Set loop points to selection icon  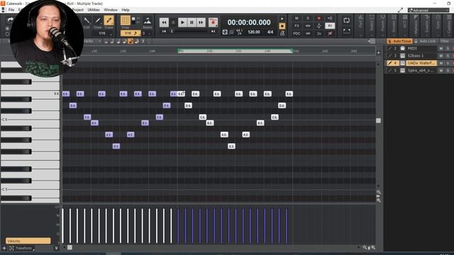[347, 31]
